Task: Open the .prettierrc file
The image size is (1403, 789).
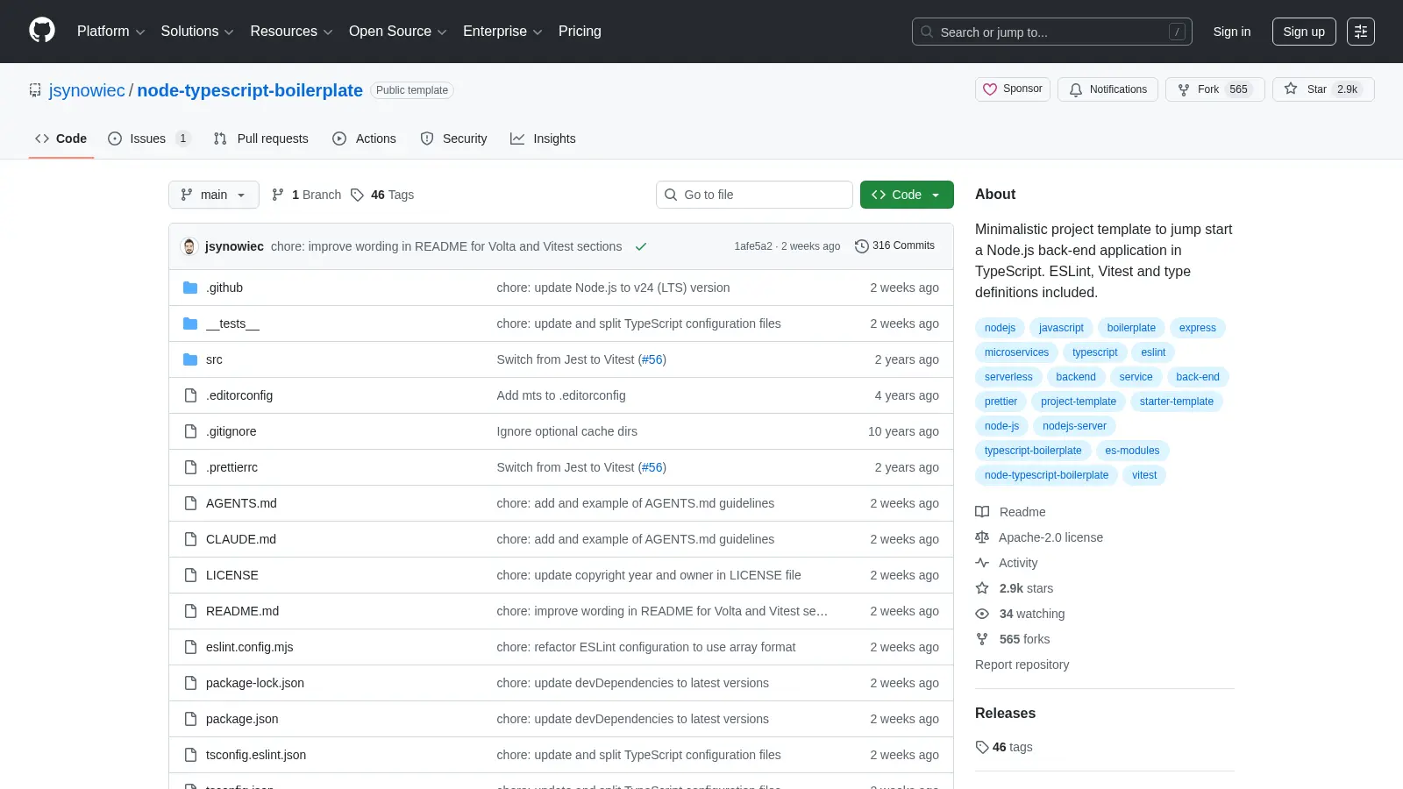Action: (x=231, y=467)
